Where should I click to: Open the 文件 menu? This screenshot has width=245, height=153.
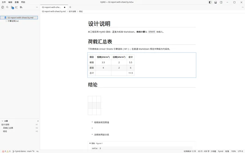[4, 2]
